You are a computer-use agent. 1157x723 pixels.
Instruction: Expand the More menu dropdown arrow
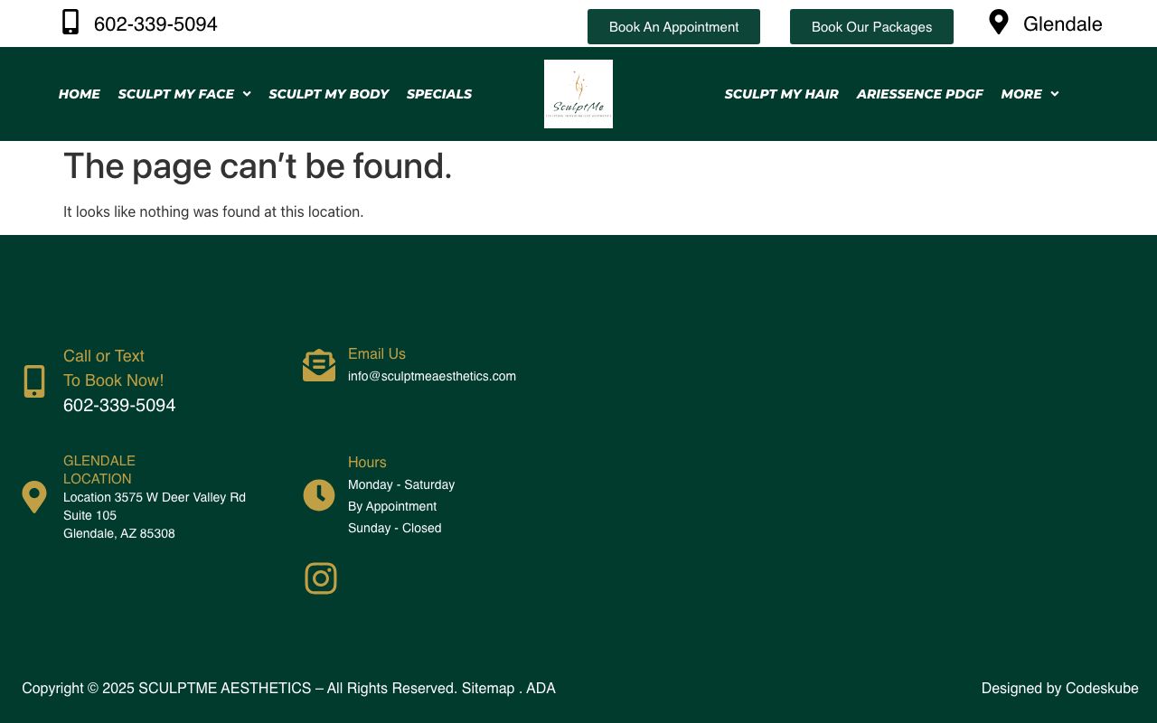click(1054, 94)
